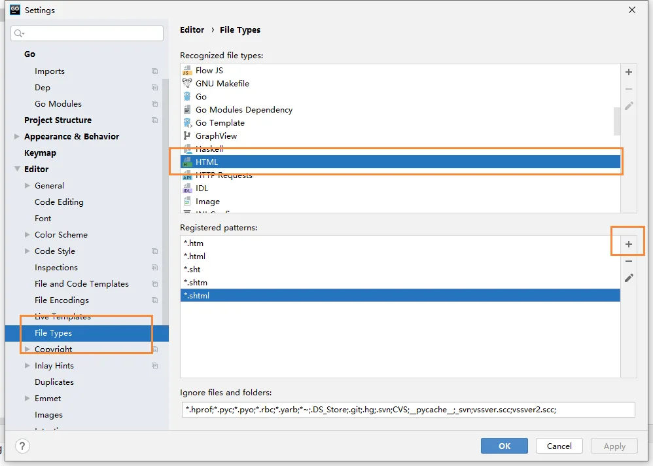Screen dimensions: 653x466
Task: Focus the settings search field
Action: tap(87, 33)
